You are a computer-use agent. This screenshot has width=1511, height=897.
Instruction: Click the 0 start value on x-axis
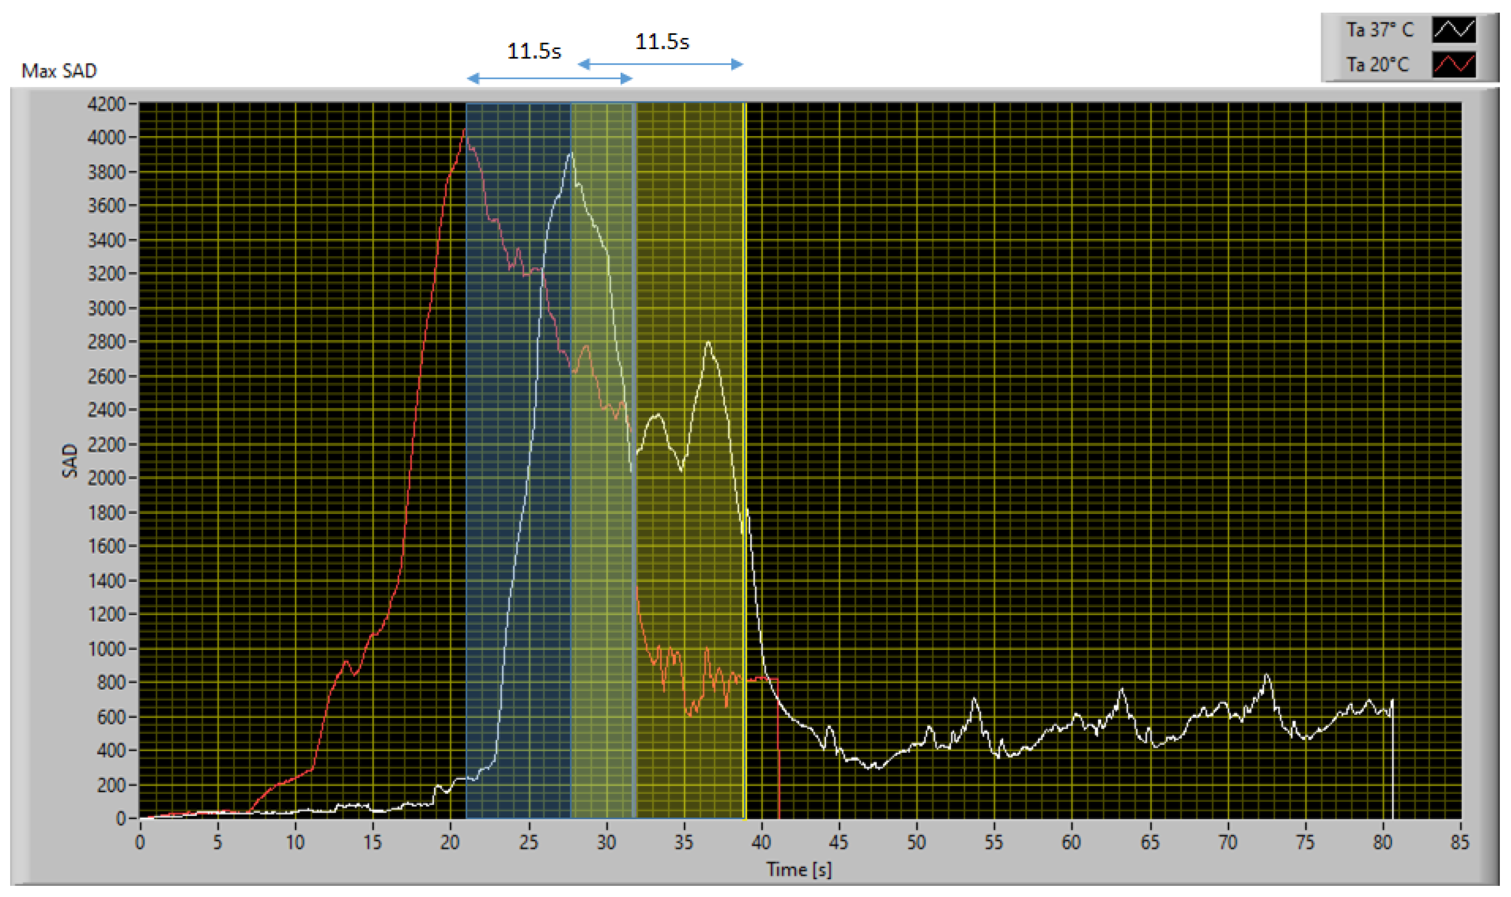[x=140, y=842]
